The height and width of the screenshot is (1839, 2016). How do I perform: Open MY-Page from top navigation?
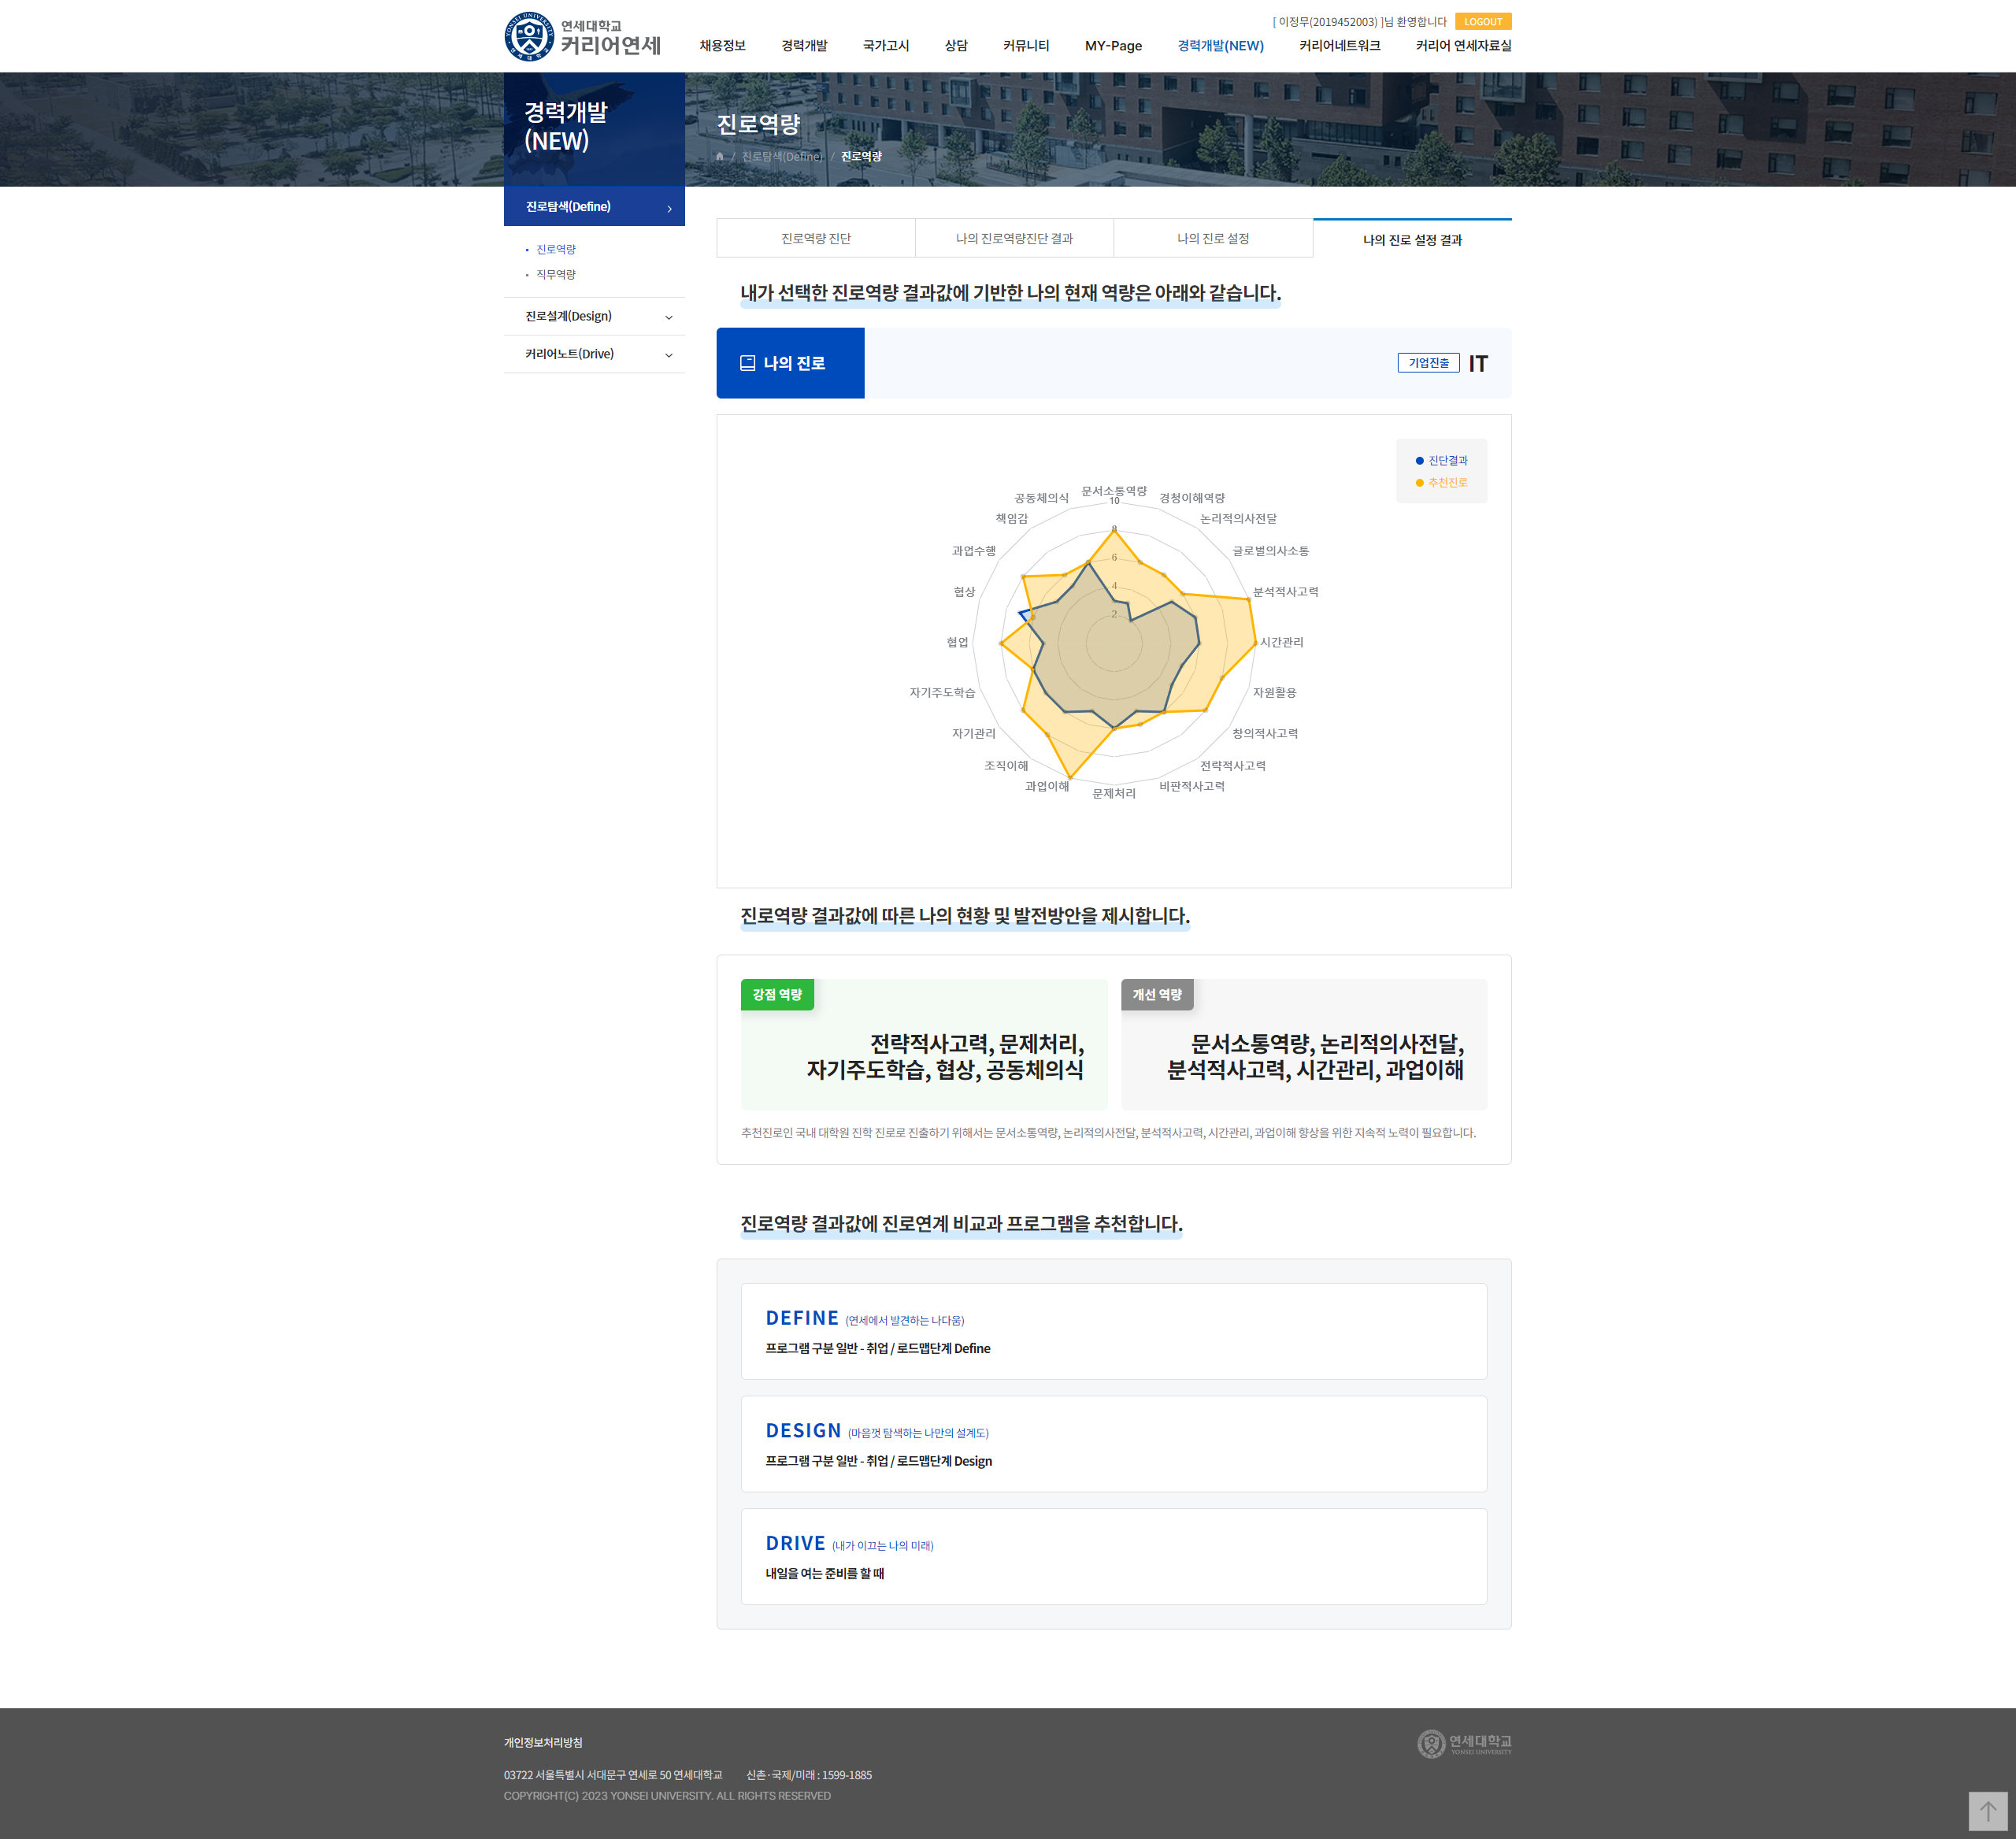pos(1112,46)
